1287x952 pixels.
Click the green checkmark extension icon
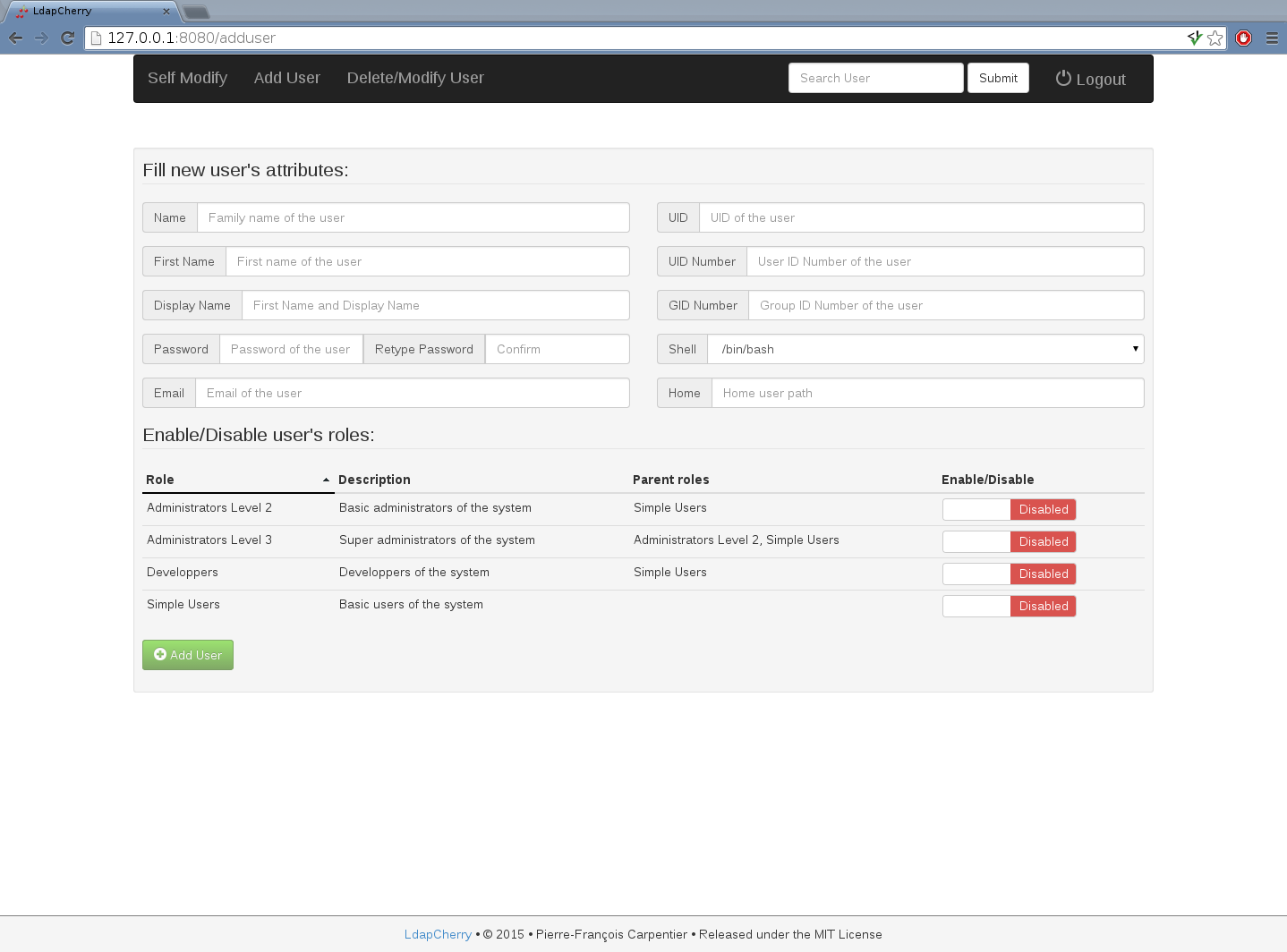pos(1194,38)
